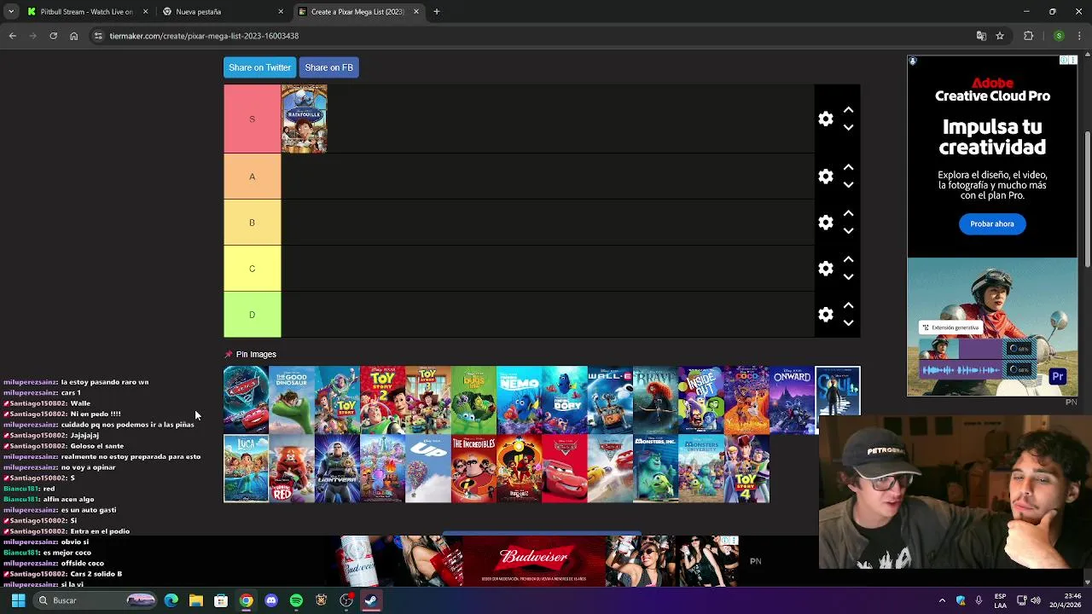Click the Pin Images option
The height and width of the screenshot is (614, 1092).
click(x=251, y=354)
